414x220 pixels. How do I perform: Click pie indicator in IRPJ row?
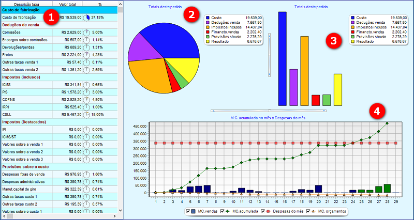click(86, 107)
